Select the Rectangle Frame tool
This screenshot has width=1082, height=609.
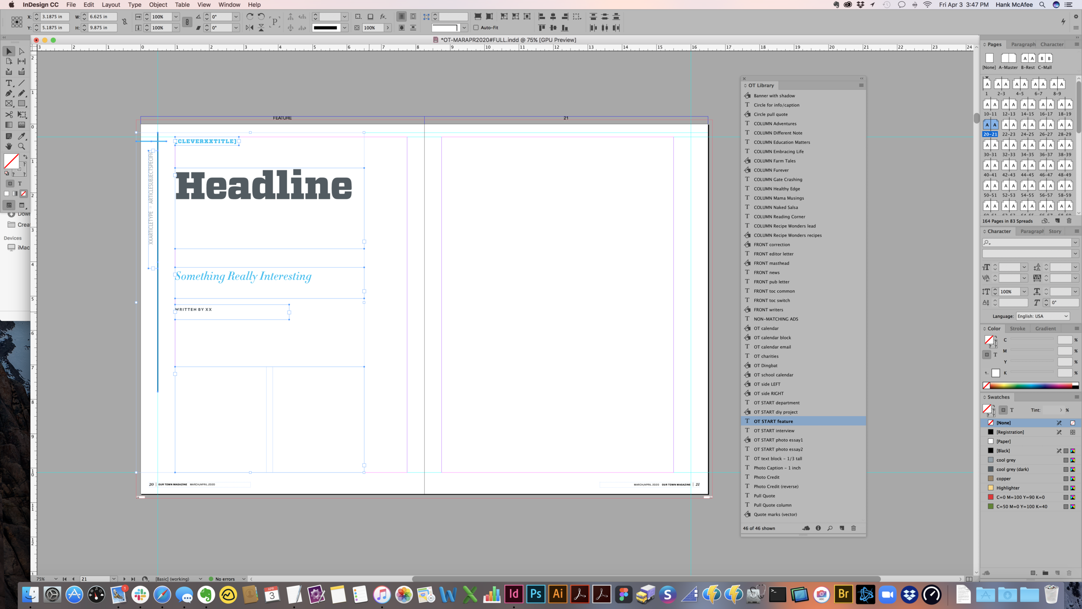click(x=9, y=104)
